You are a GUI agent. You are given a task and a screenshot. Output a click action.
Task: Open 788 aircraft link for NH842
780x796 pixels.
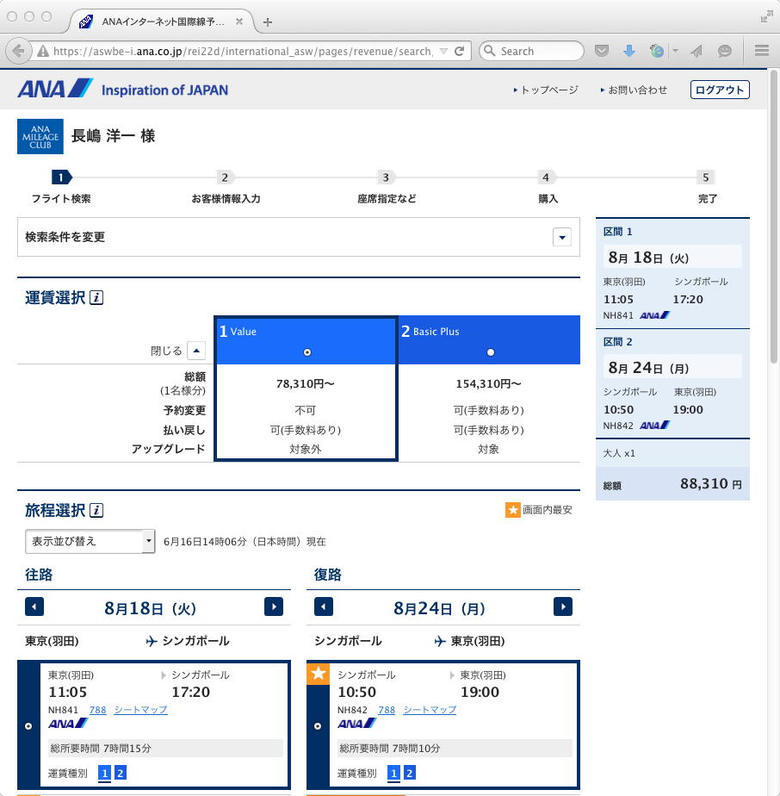(387, 710)
